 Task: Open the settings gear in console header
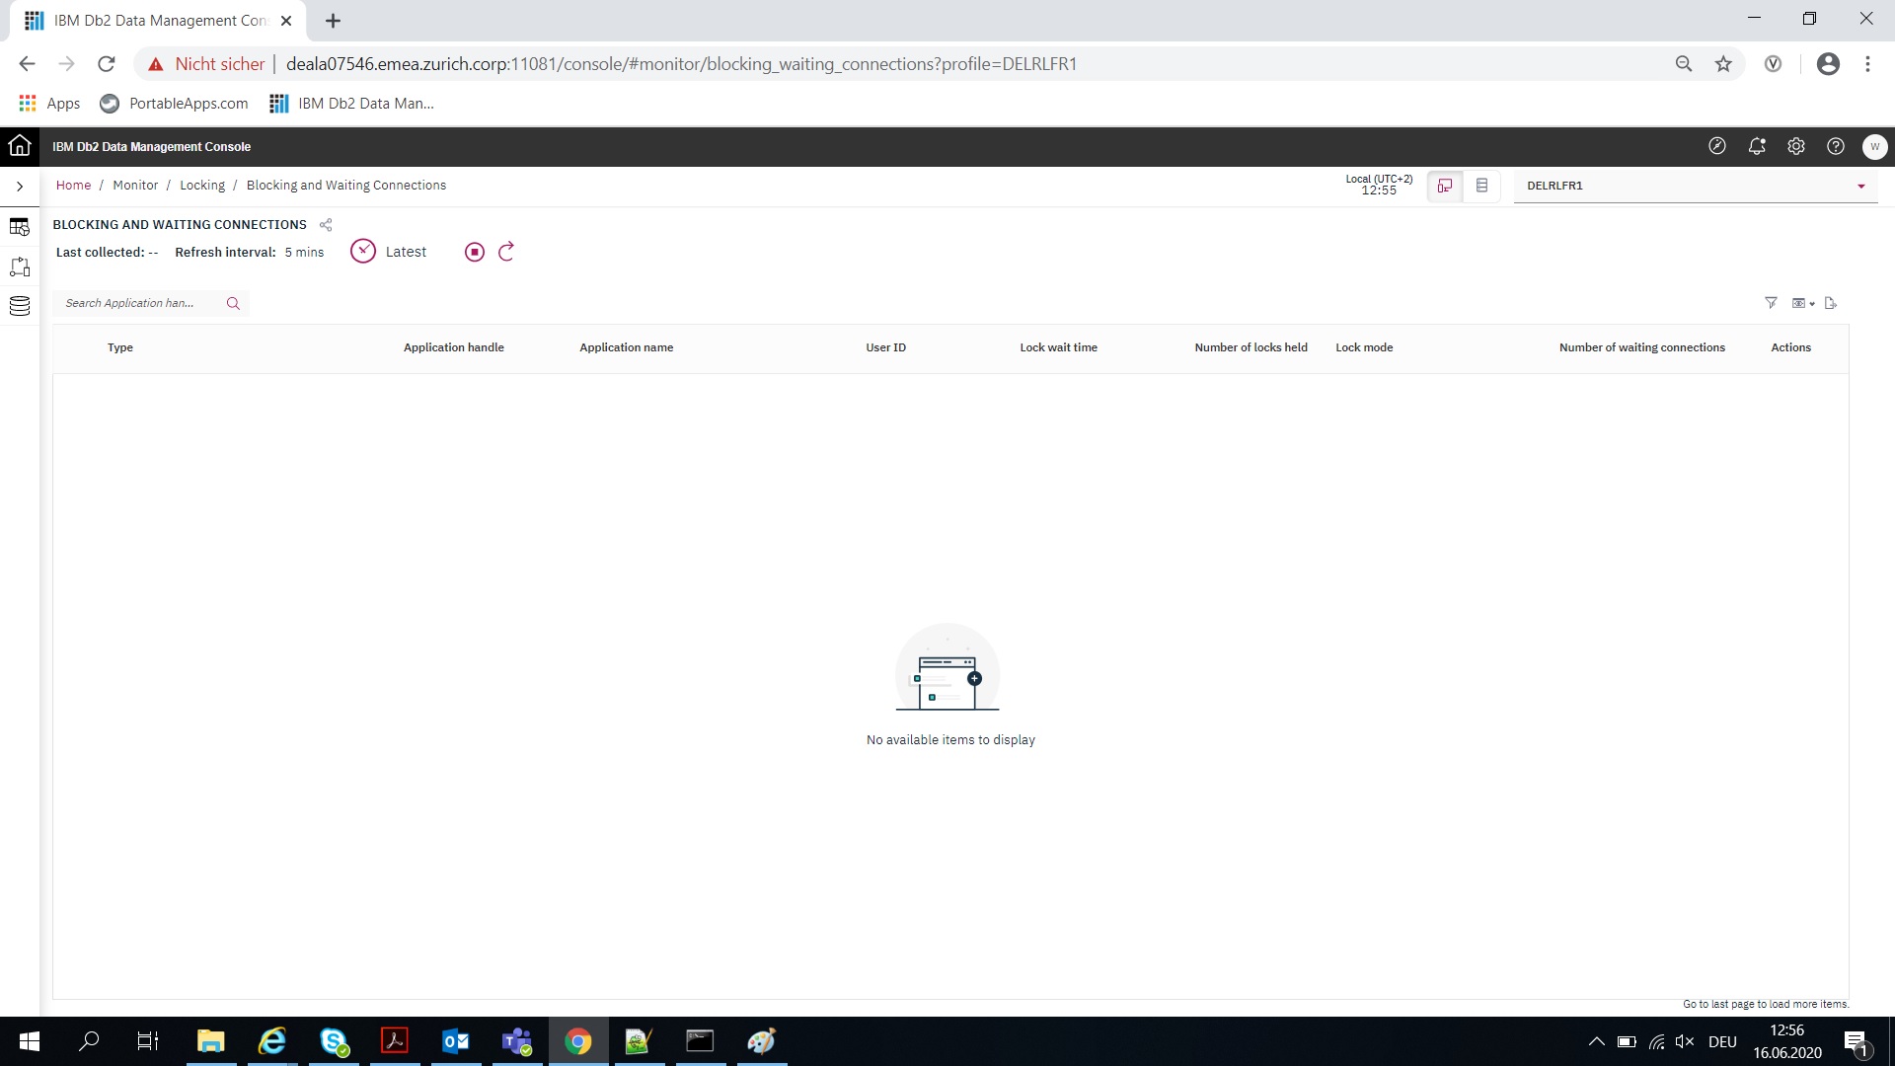coord(1796,146)
